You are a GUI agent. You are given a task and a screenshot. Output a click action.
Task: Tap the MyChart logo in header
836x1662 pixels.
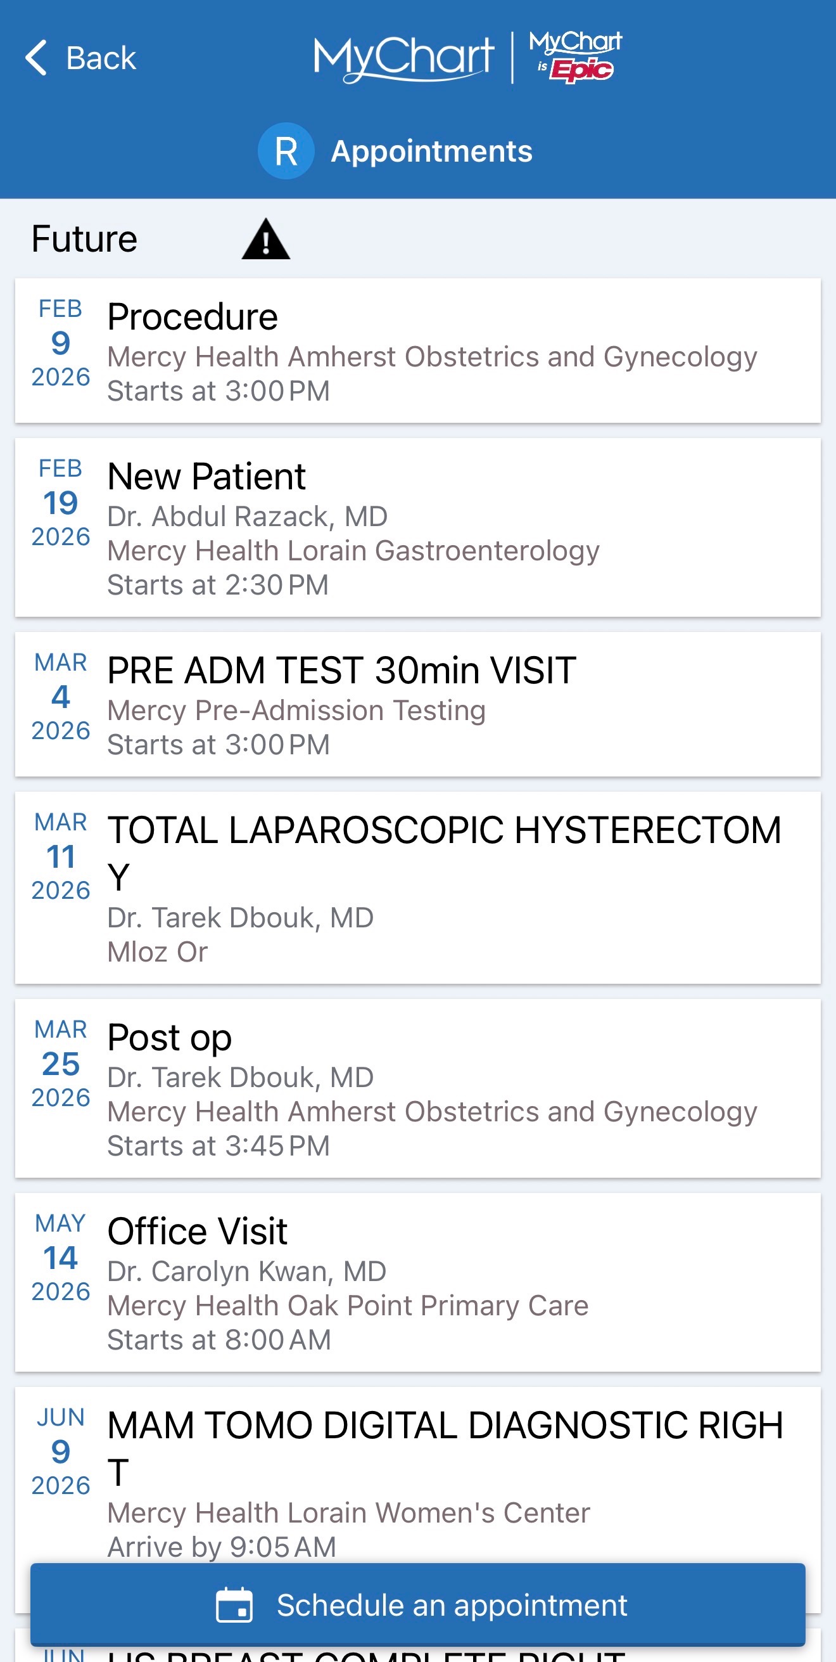[403, 58]
